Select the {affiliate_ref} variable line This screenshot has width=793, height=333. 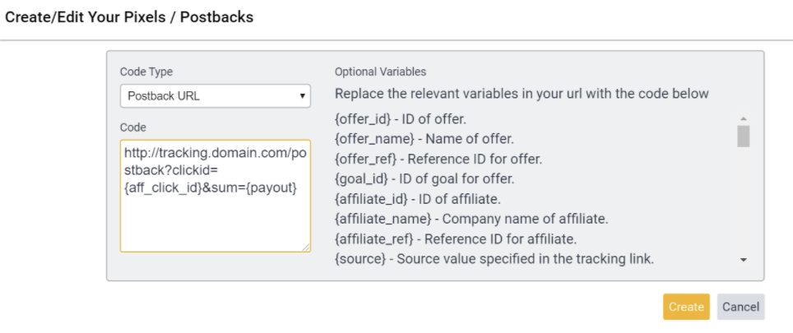[456, 239]
